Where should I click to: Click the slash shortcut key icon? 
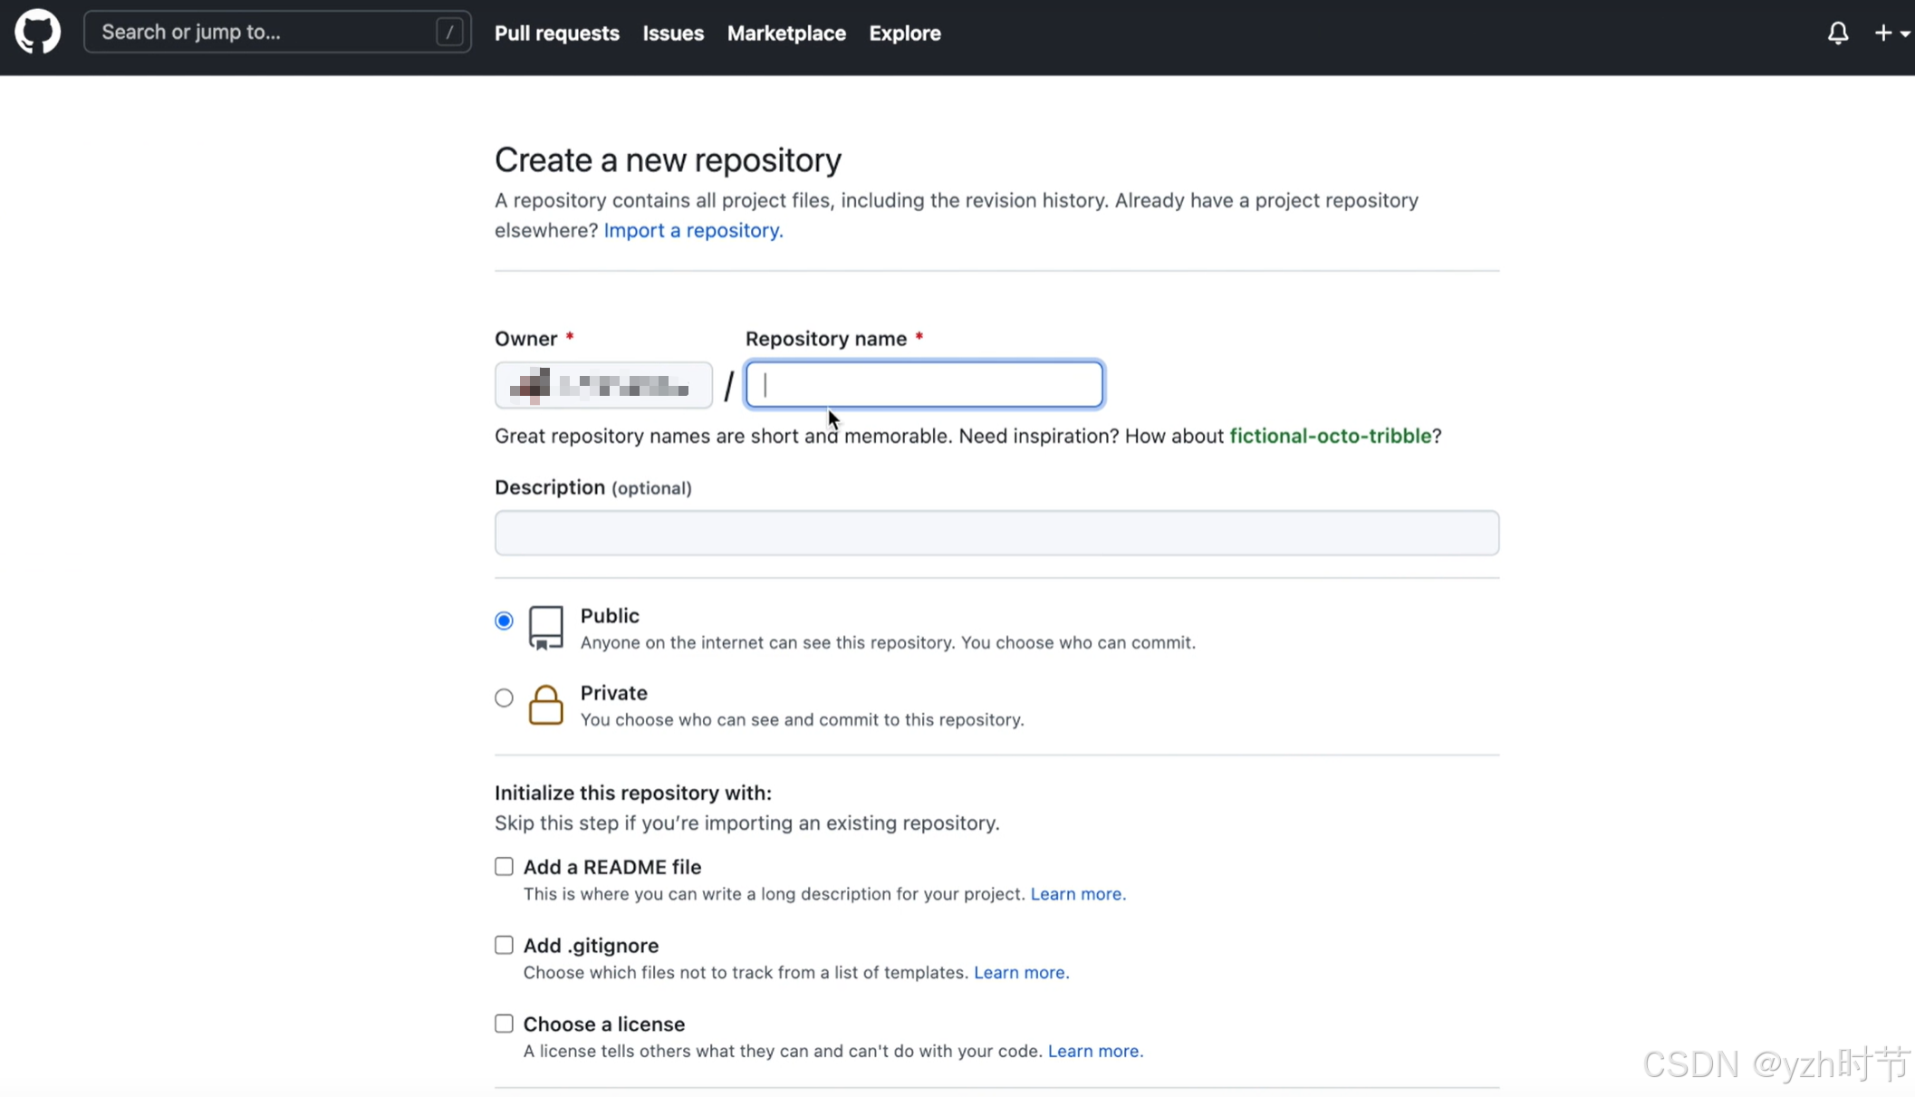pos(449,33)
